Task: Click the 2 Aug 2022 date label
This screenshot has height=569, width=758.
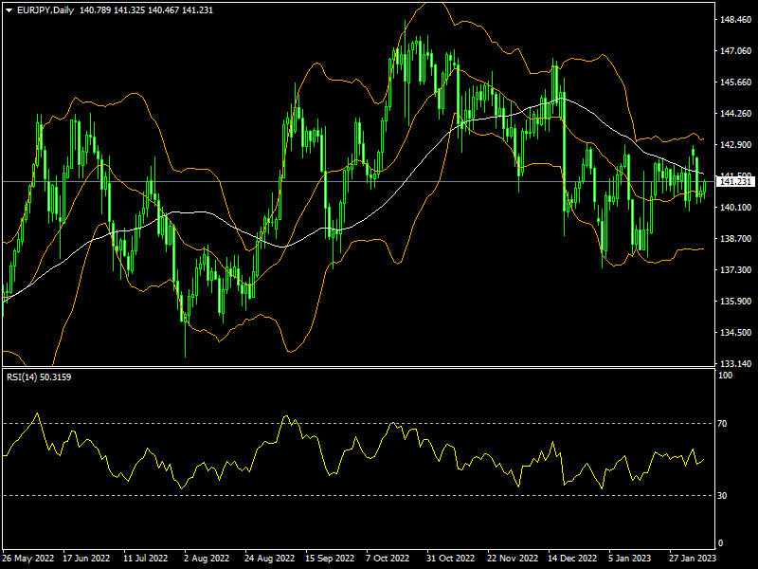Action: (x=207, y=559)
